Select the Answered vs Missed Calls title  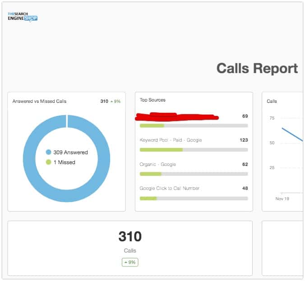point(40,101)
